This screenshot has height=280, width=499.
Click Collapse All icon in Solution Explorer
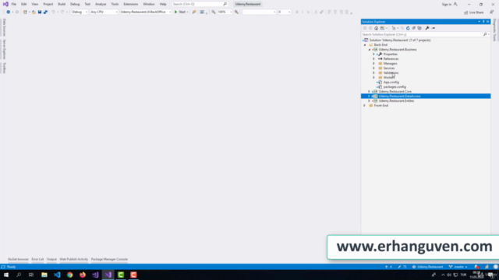(414, 28)
